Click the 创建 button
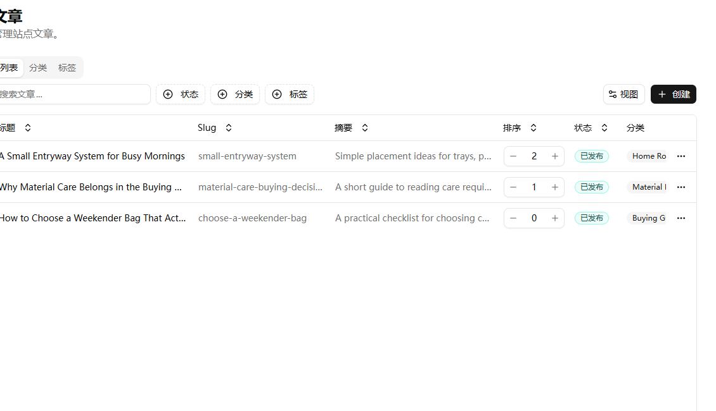The image size is (716, 411). (674, 94)
